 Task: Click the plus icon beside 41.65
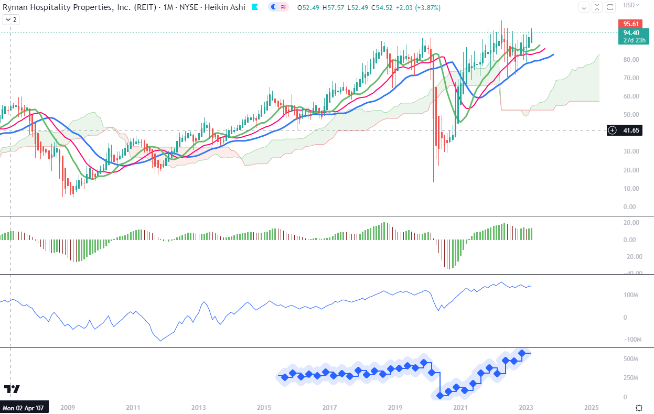[612, 130]
